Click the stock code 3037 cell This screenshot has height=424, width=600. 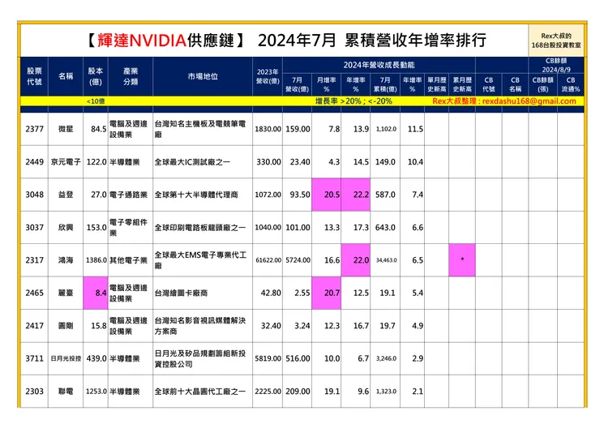tap(34, 227)
